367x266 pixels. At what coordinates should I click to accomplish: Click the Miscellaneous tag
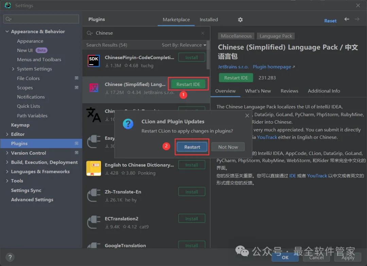click(x=236, y=36)
